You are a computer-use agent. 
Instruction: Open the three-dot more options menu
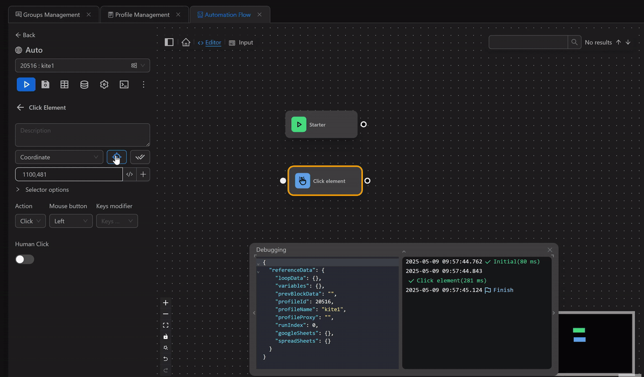(x=144, y=84)
